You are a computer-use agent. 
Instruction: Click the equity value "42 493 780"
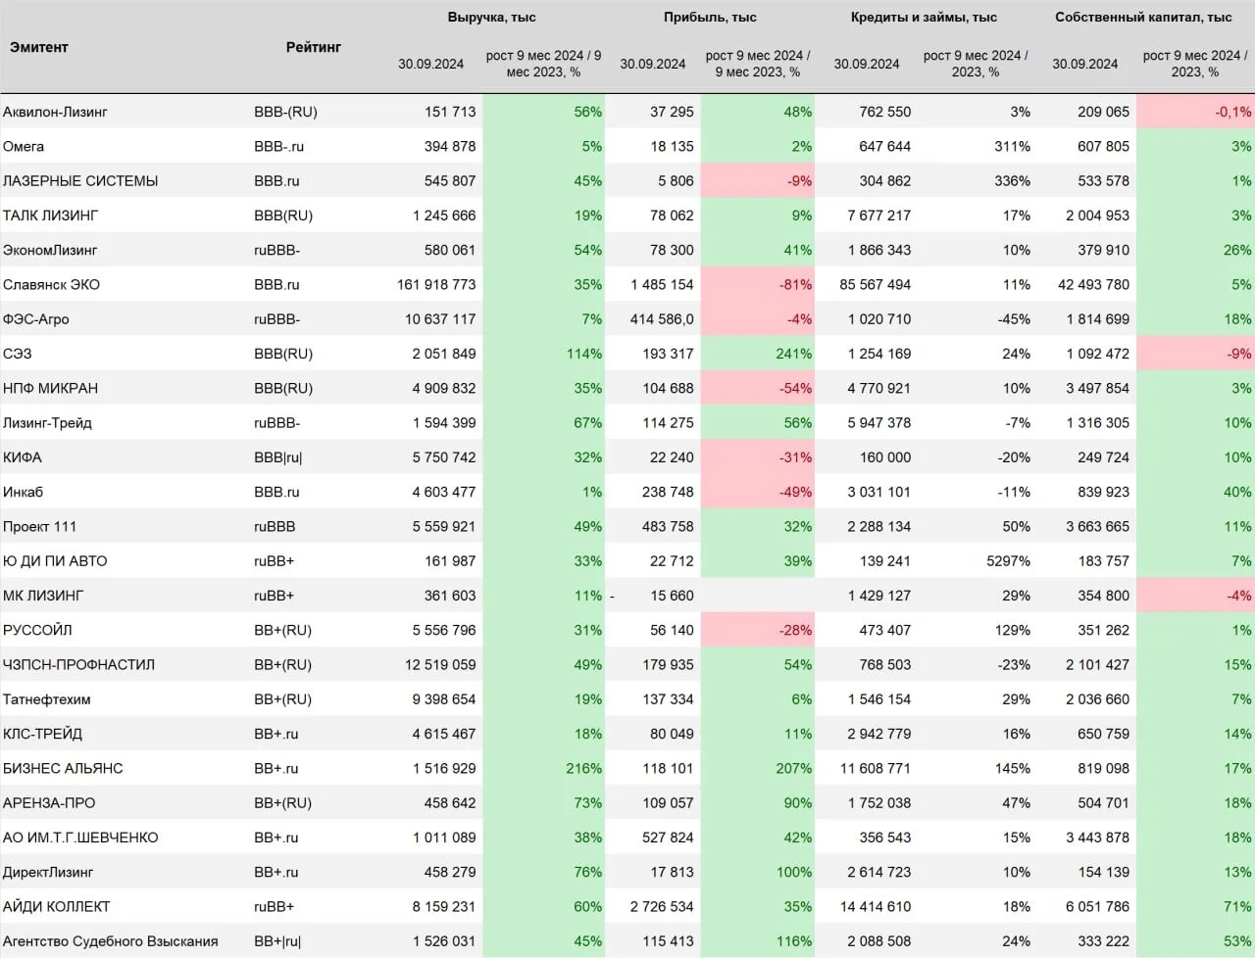1094,284
